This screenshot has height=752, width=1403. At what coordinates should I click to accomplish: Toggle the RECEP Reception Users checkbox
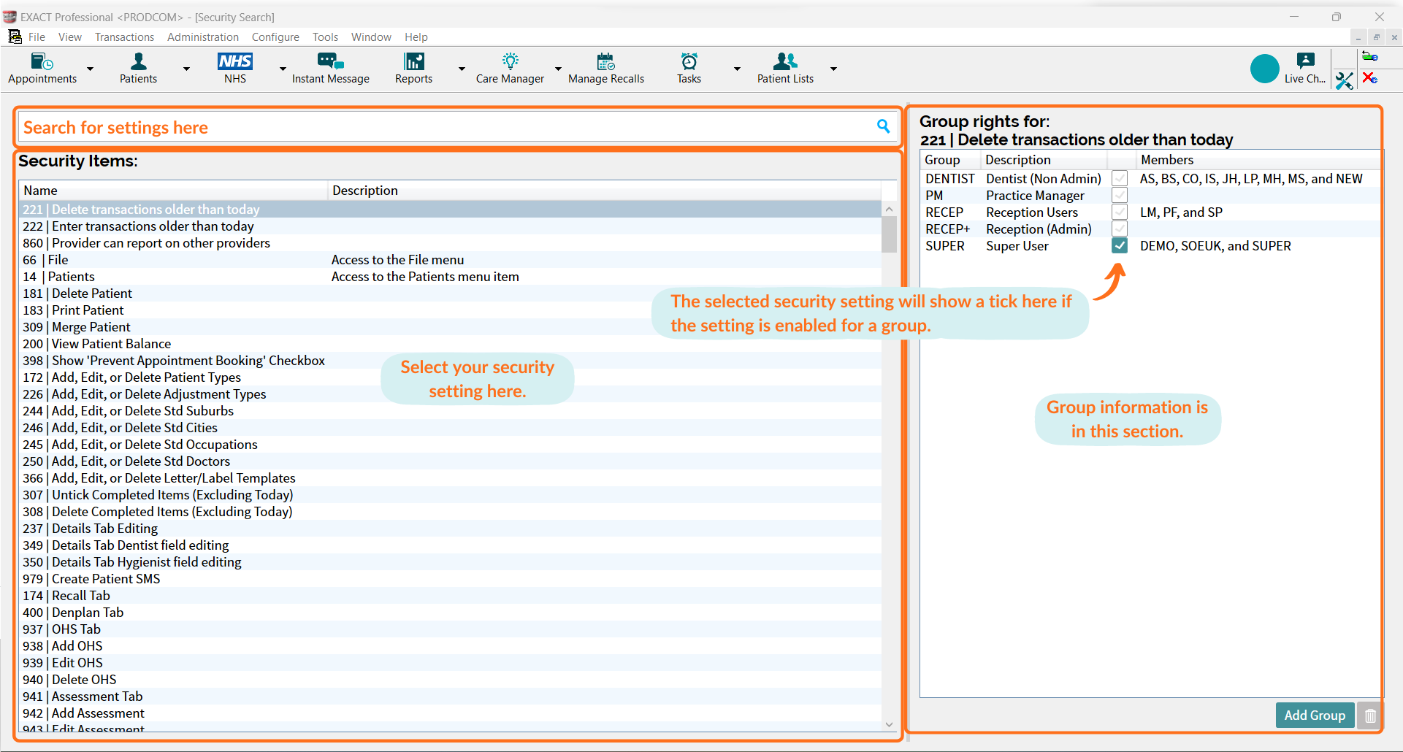(1119, 212)
